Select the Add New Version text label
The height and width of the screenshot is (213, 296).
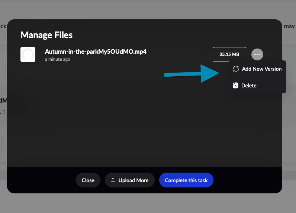tap(262, 69)
